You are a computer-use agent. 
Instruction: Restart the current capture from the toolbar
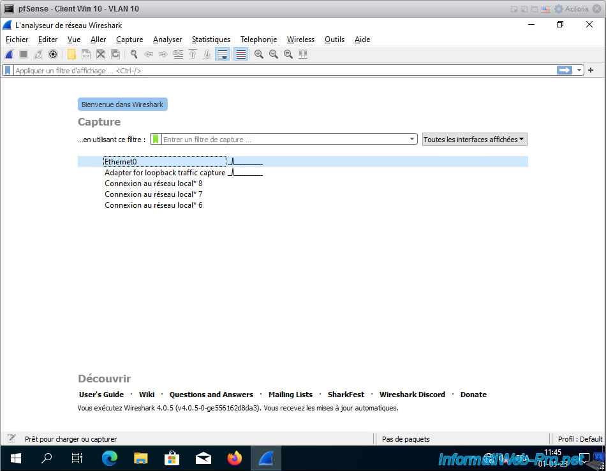[x=38, y=54]
